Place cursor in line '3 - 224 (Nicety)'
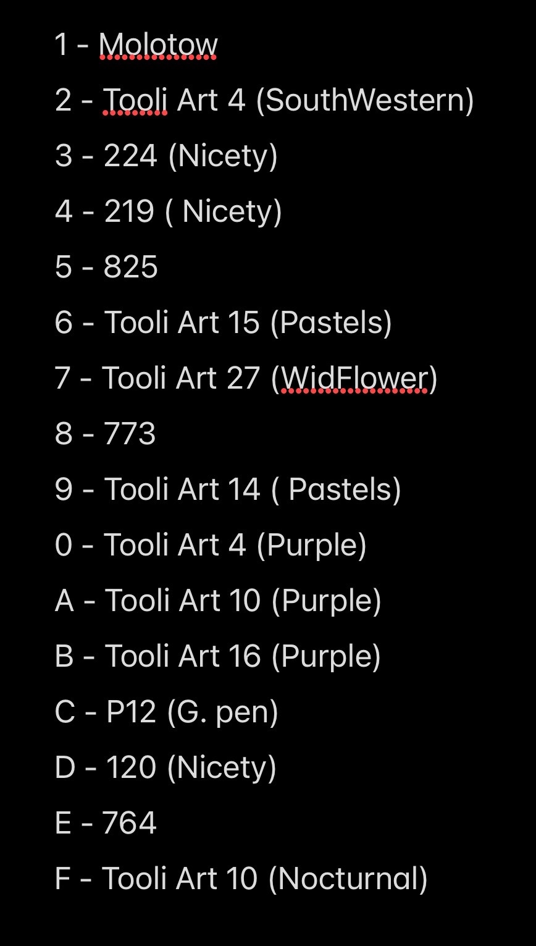Screen dimensions: 536x946 167,156
